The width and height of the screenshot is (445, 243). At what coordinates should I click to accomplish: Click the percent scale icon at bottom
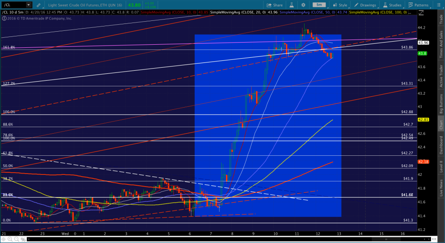23,240
